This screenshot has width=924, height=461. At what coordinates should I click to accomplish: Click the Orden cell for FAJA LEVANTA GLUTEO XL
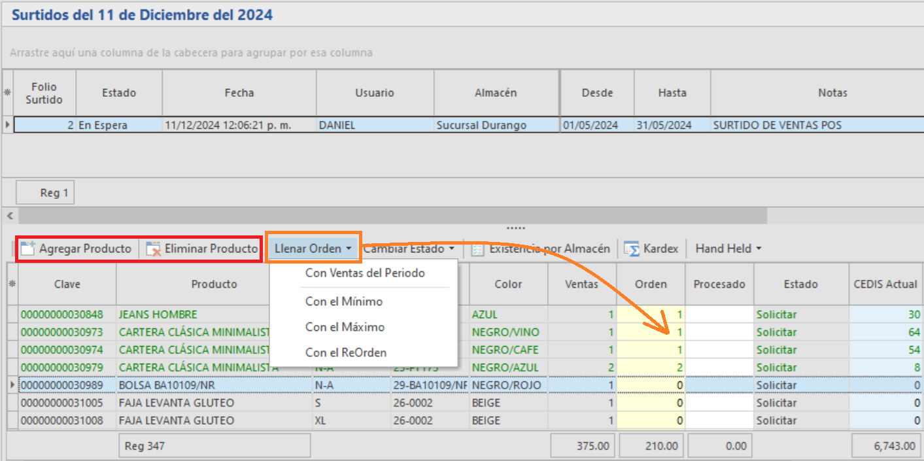click(x=651, y=420)
